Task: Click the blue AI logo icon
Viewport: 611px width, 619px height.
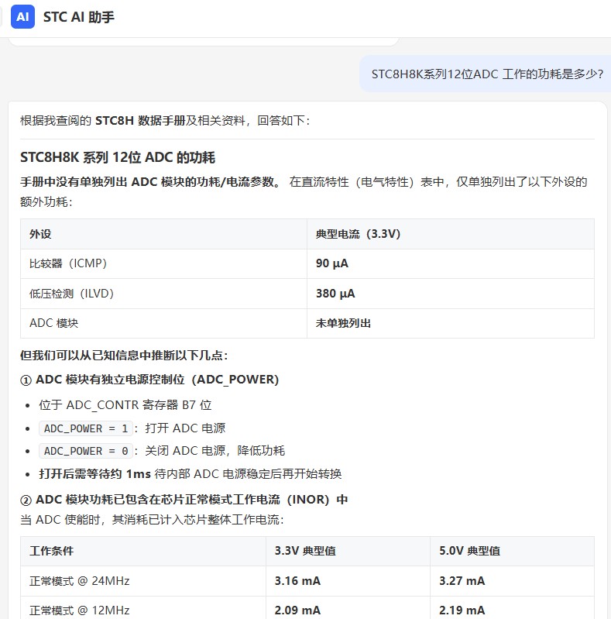Action: (22, 17)
